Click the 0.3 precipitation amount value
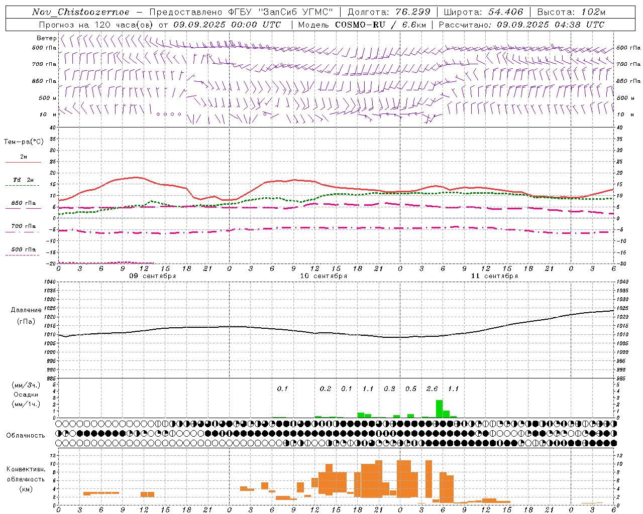Screen dimensions: 643x514 coord(389,389)
